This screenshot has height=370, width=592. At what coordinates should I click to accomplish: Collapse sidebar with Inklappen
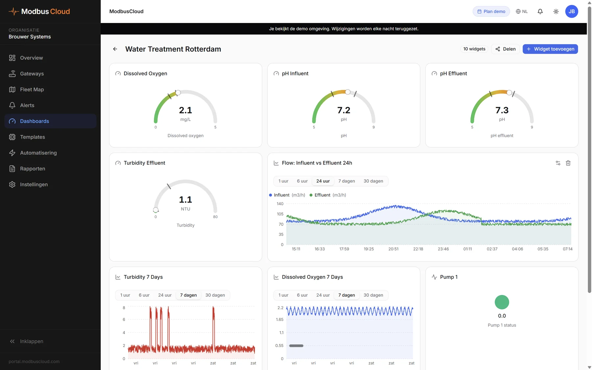coord(50,341)
